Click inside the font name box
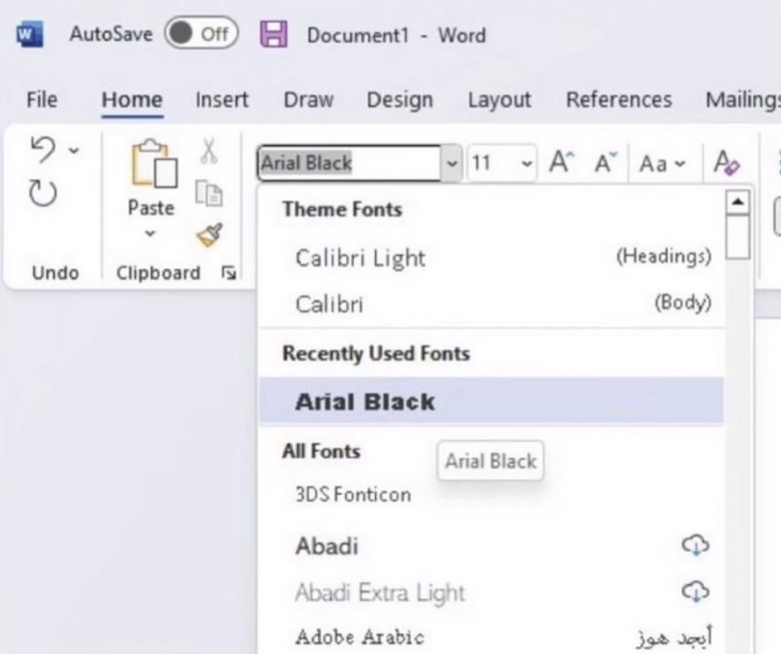This screenshot has width=781, height=654. [x=349, y=163]
